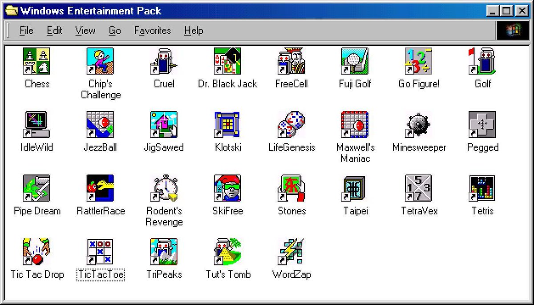Click the WordZap icon
Viewport: 534px width, 305px height.
[x=291, y=252]
